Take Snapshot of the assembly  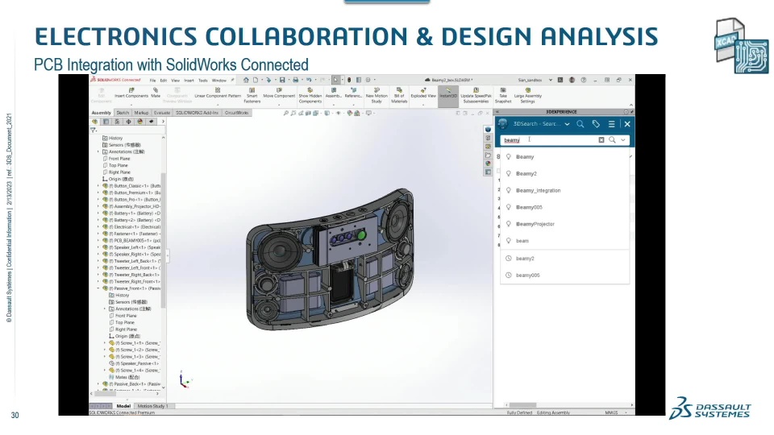pyautogui.click(x=503, y=96)
